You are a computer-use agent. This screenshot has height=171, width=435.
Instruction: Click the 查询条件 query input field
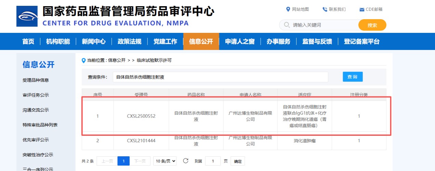click(220, 77)
